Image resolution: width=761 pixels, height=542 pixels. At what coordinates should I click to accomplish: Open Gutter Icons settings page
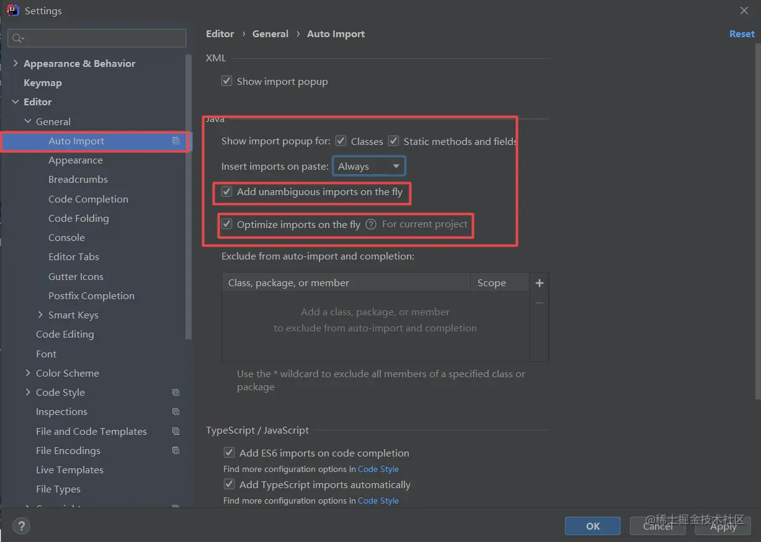tap(76, 277)
